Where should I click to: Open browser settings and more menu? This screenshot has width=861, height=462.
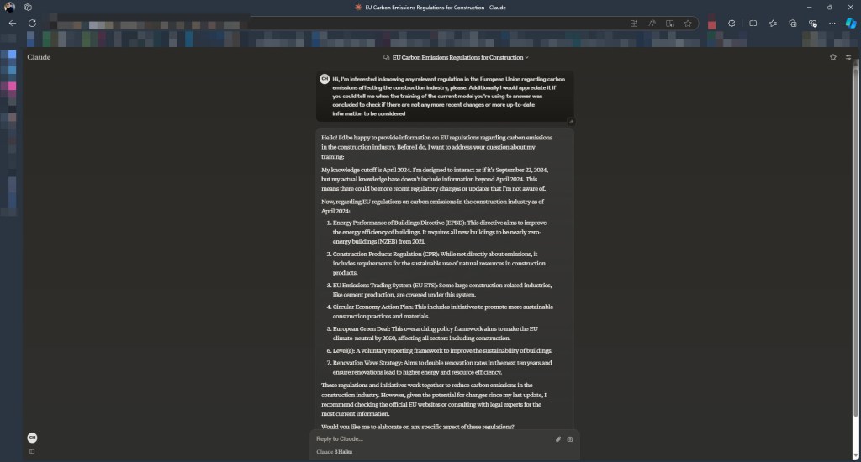[832, 23]
